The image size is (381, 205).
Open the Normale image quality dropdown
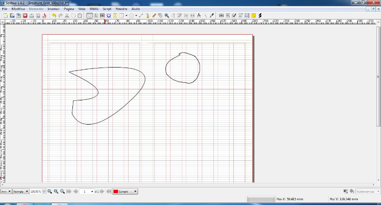tap(20, 191)
